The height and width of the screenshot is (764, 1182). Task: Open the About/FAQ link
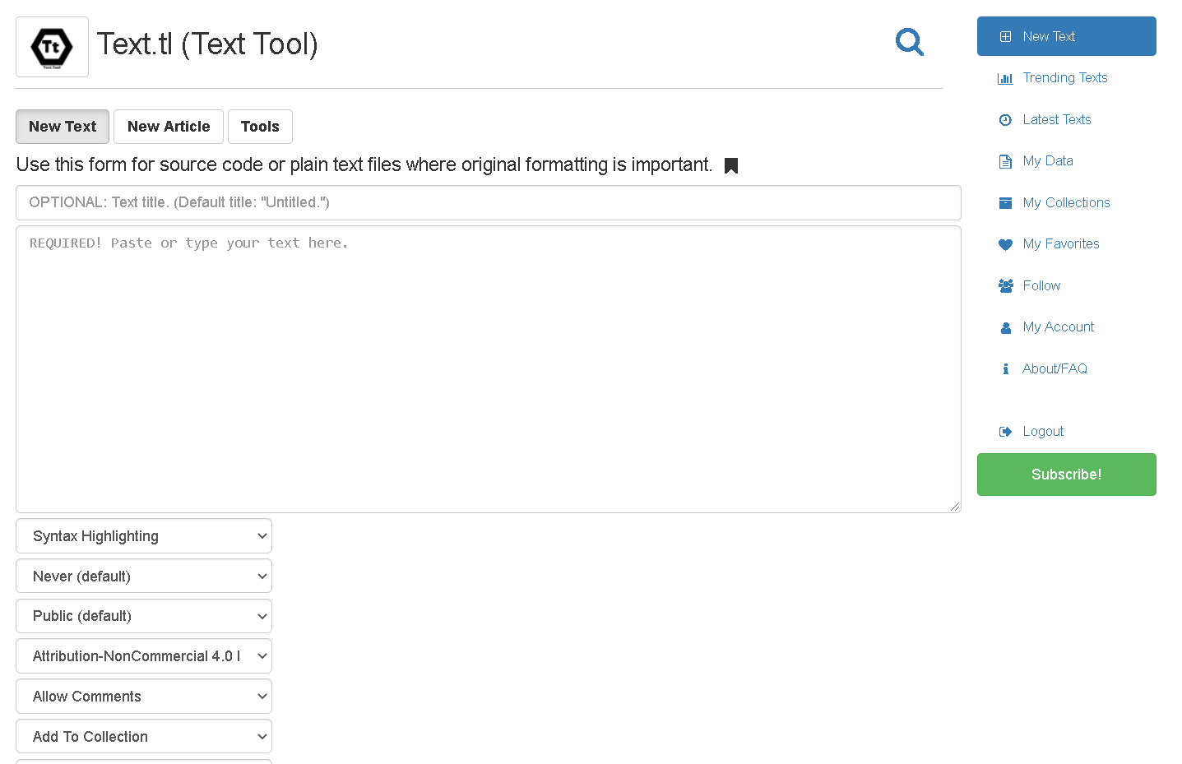(x=1055, y=368)
